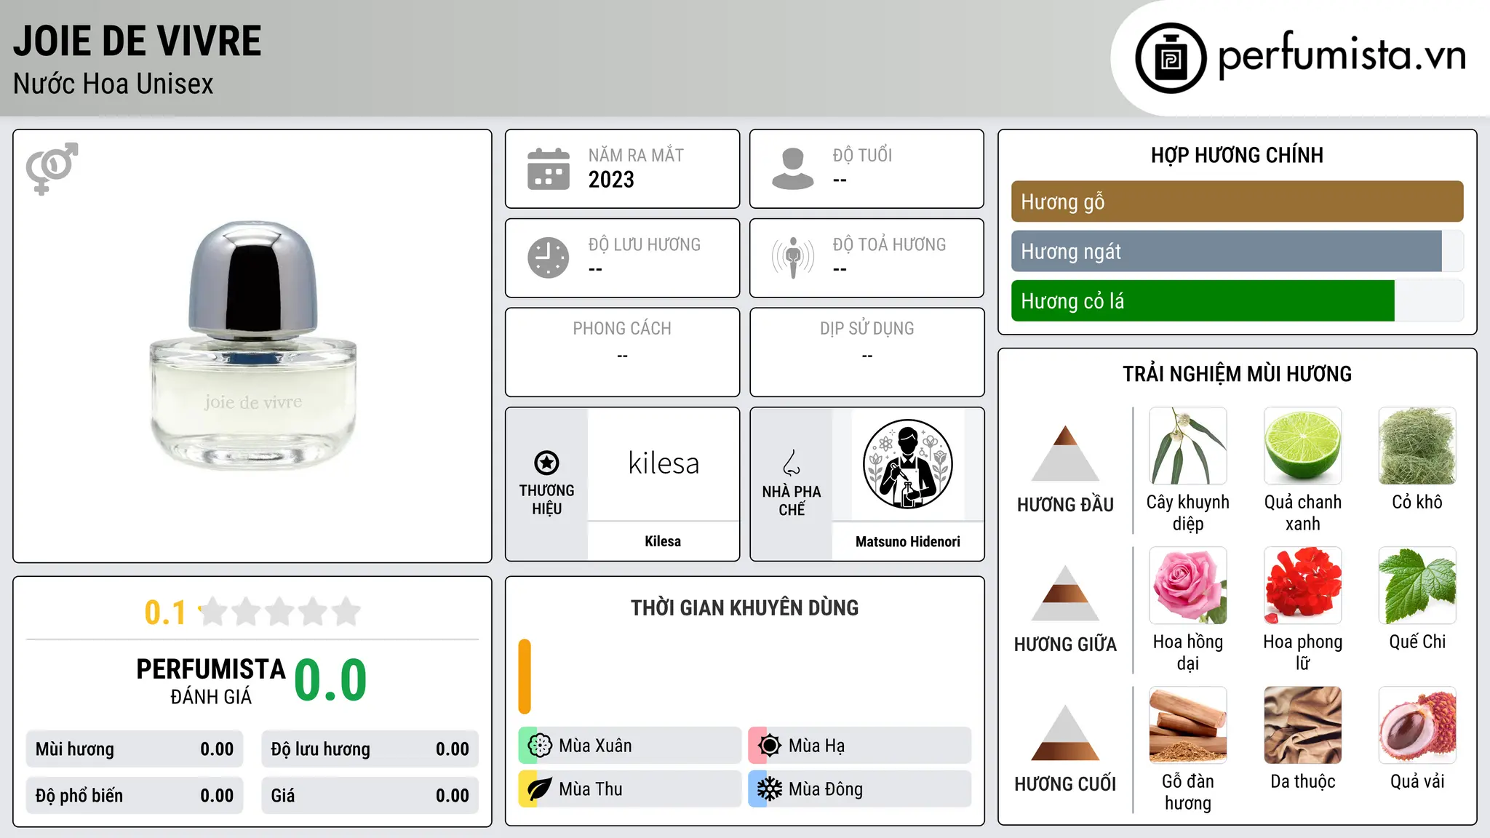Click the orange recommended-time bar
Image resolution: width=1490 pixels, height=838 pixels.
(x=525, y=677)
